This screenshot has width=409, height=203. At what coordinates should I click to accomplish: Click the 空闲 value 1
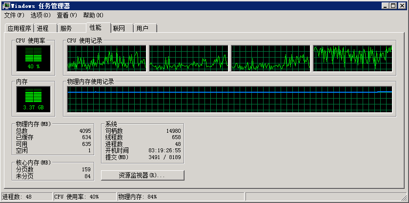click(89, 151)
